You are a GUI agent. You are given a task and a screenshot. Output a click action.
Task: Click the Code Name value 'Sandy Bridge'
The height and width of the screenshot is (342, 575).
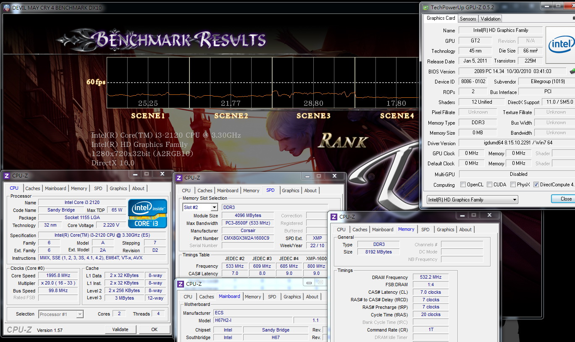point(62,210)
